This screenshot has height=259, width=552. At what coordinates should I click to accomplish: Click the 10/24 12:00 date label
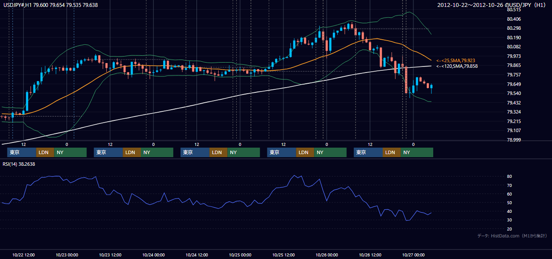197,255
